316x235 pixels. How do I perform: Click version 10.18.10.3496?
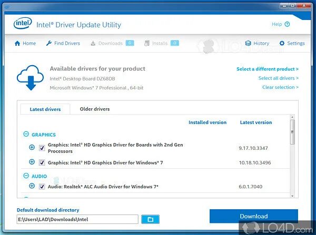pyautogui.click(x=255, y=162)
